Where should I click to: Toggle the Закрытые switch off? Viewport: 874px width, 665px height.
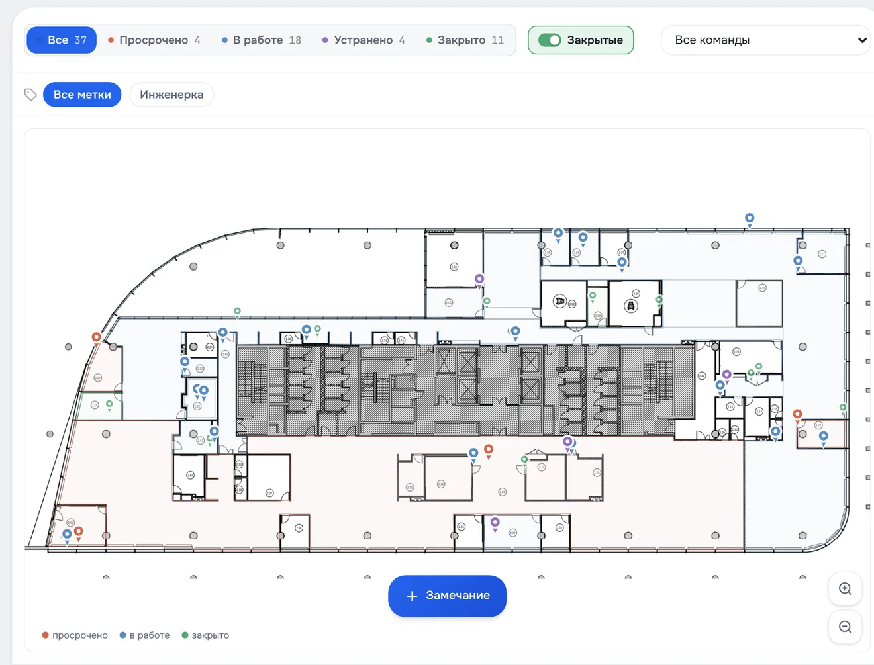(550, 40)
